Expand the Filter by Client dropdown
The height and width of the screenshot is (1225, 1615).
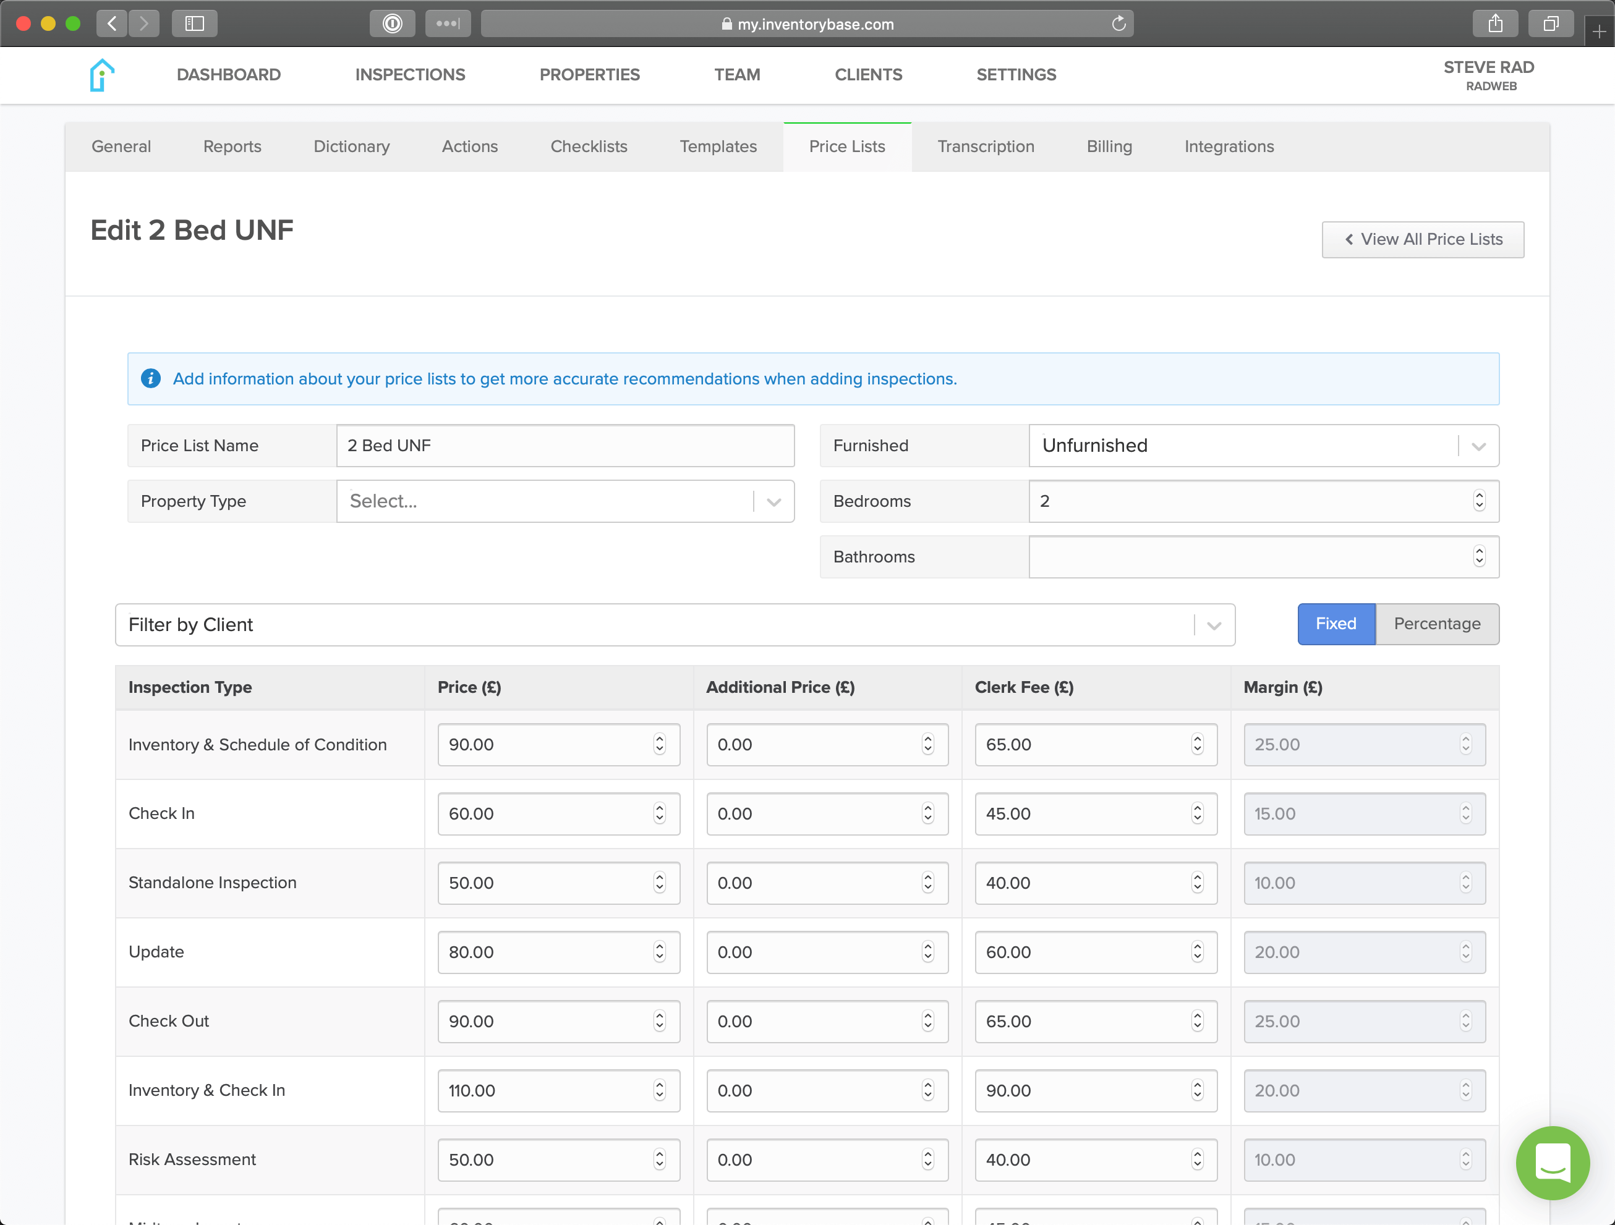pos(675,624)
